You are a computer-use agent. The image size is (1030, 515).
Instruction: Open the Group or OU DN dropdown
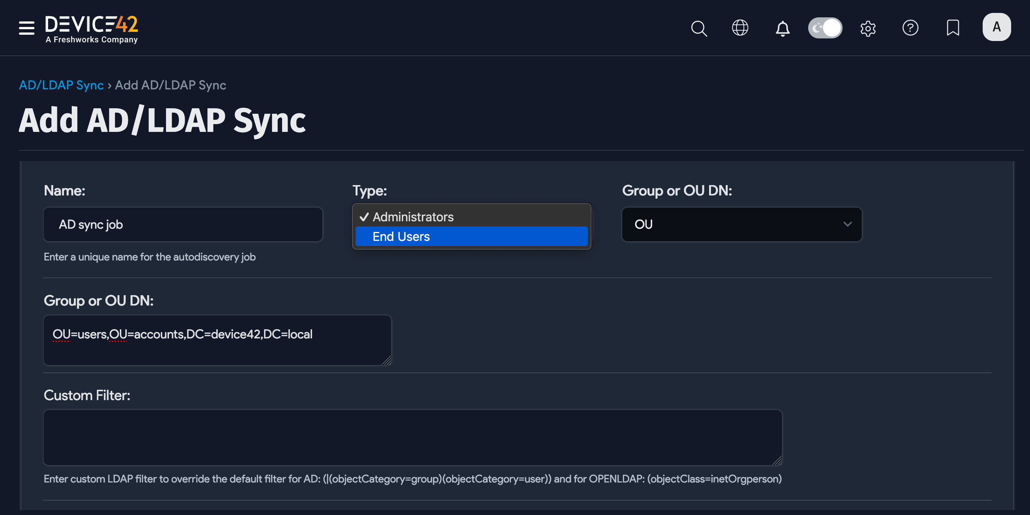(742, 224)
